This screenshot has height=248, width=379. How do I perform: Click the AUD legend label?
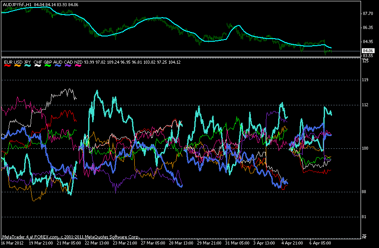[x=58, y=62]
